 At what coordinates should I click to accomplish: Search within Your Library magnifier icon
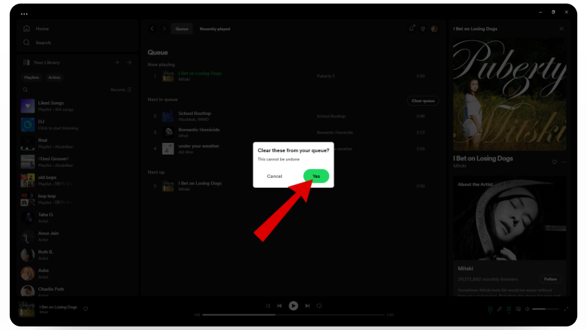click(x=26, y=90)
